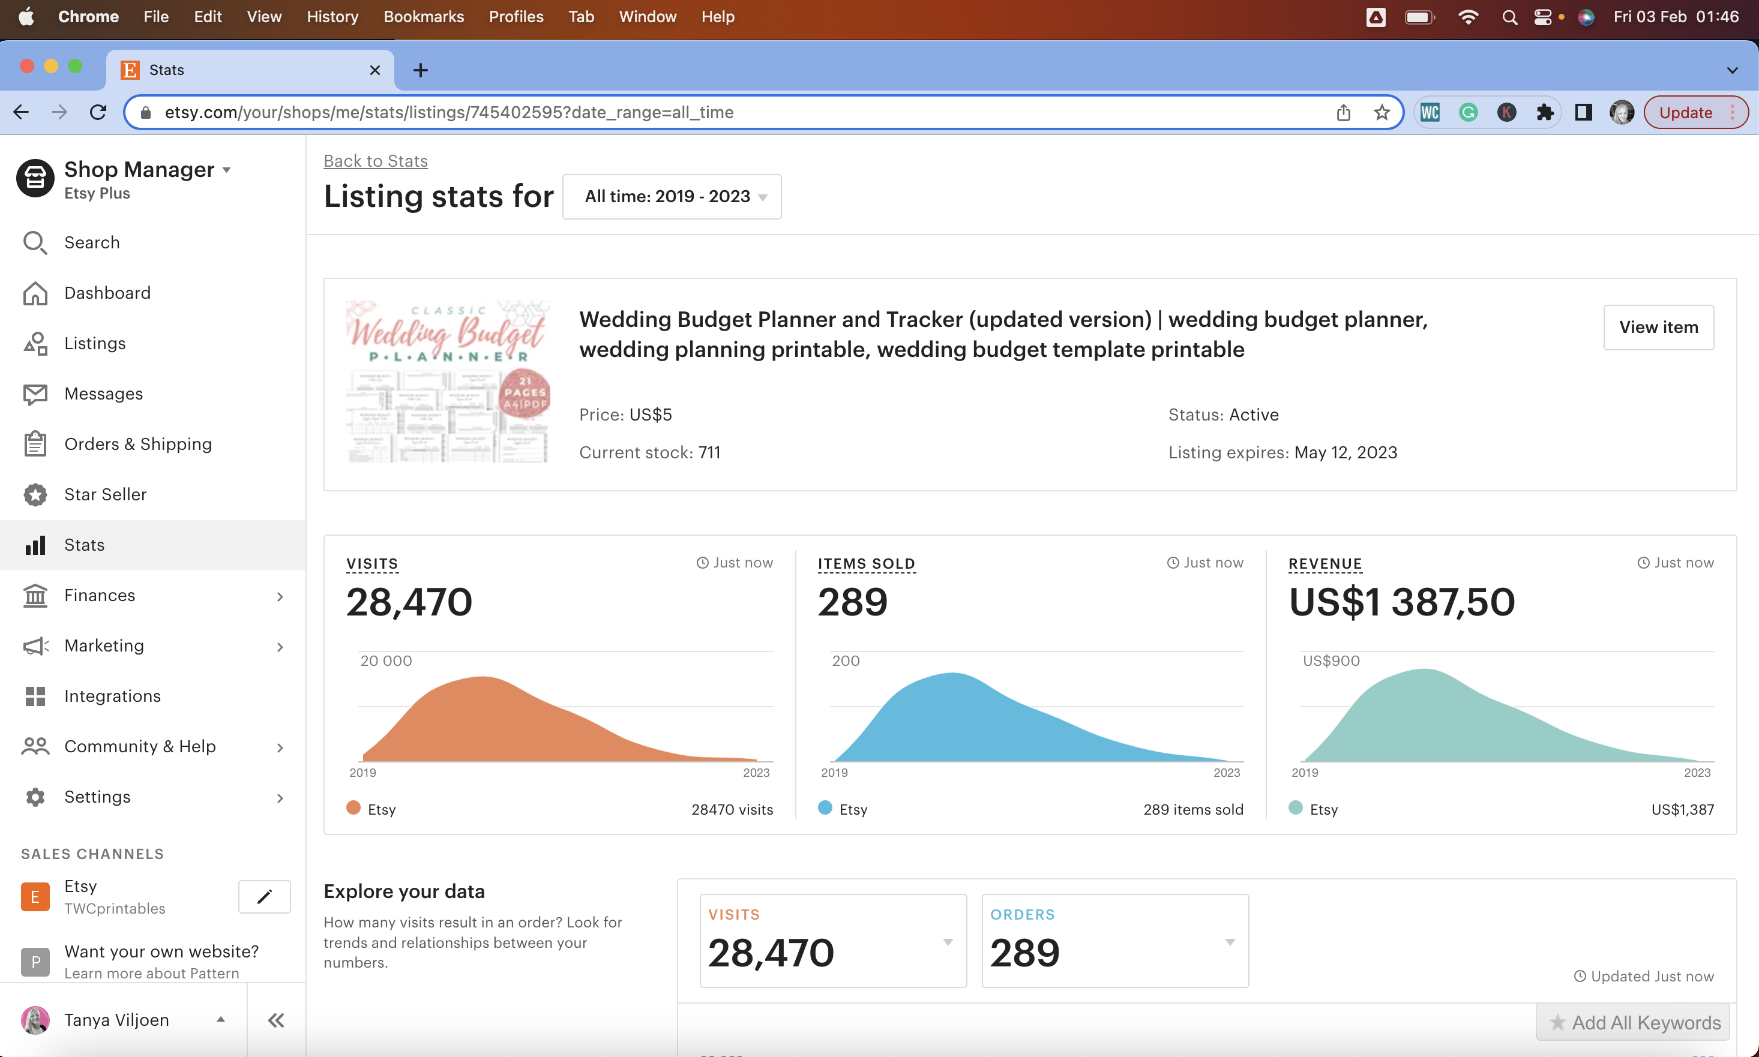The width and height of the screenshot is (1759, 1057).
Task: Open Messages via the envelope icon
Action: click(x=35, y=394)
